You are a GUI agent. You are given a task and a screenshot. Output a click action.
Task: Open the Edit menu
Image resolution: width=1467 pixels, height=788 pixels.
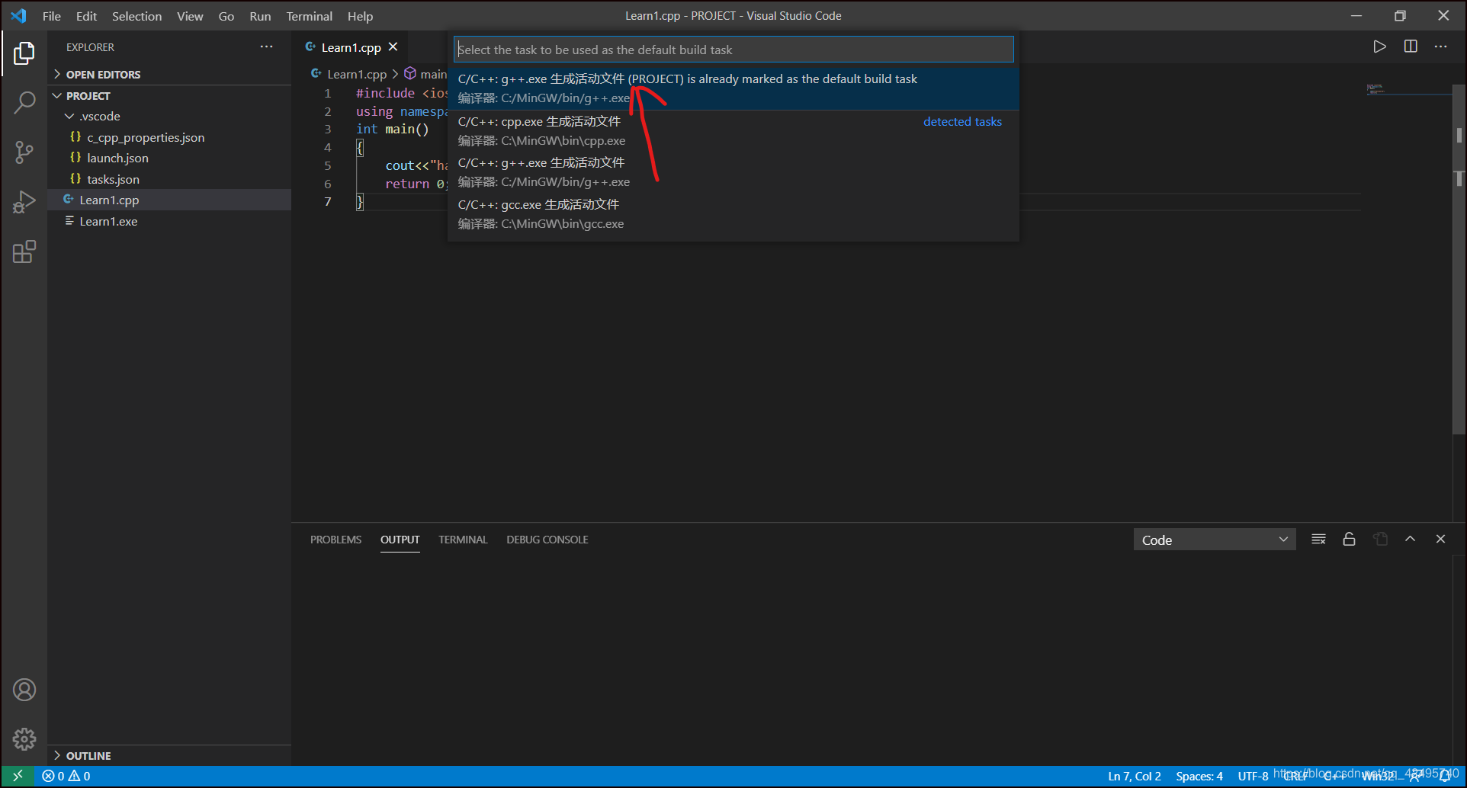[86, 16]
